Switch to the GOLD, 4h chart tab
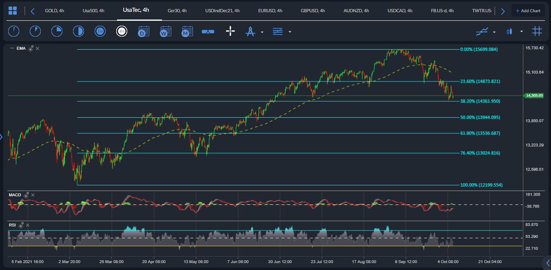The width and height of the screenshot is (551, 270). 54,11
